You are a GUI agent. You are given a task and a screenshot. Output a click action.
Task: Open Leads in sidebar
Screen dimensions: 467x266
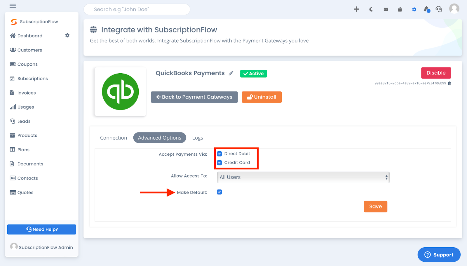tap(20, 121)
